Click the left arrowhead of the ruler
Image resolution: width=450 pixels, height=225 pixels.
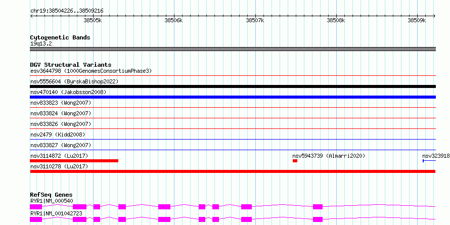31,16
